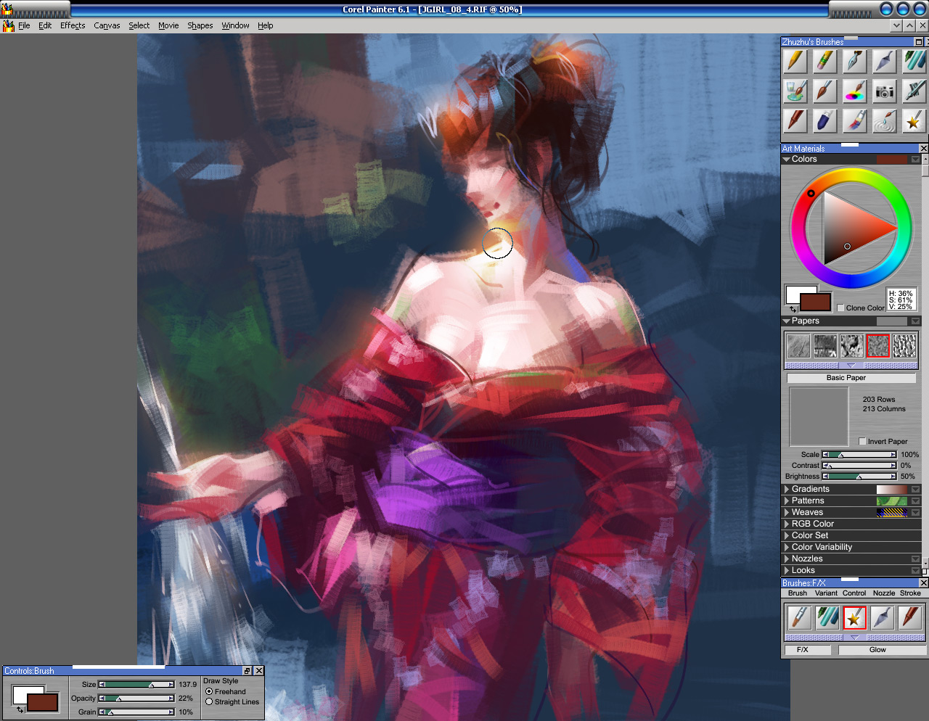
Task: Enable the Clone Color checkbox
Action: (841, 308)
